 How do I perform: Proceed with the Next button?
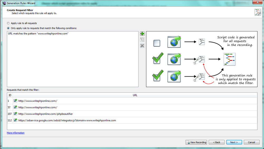click(x=234, y=142)
